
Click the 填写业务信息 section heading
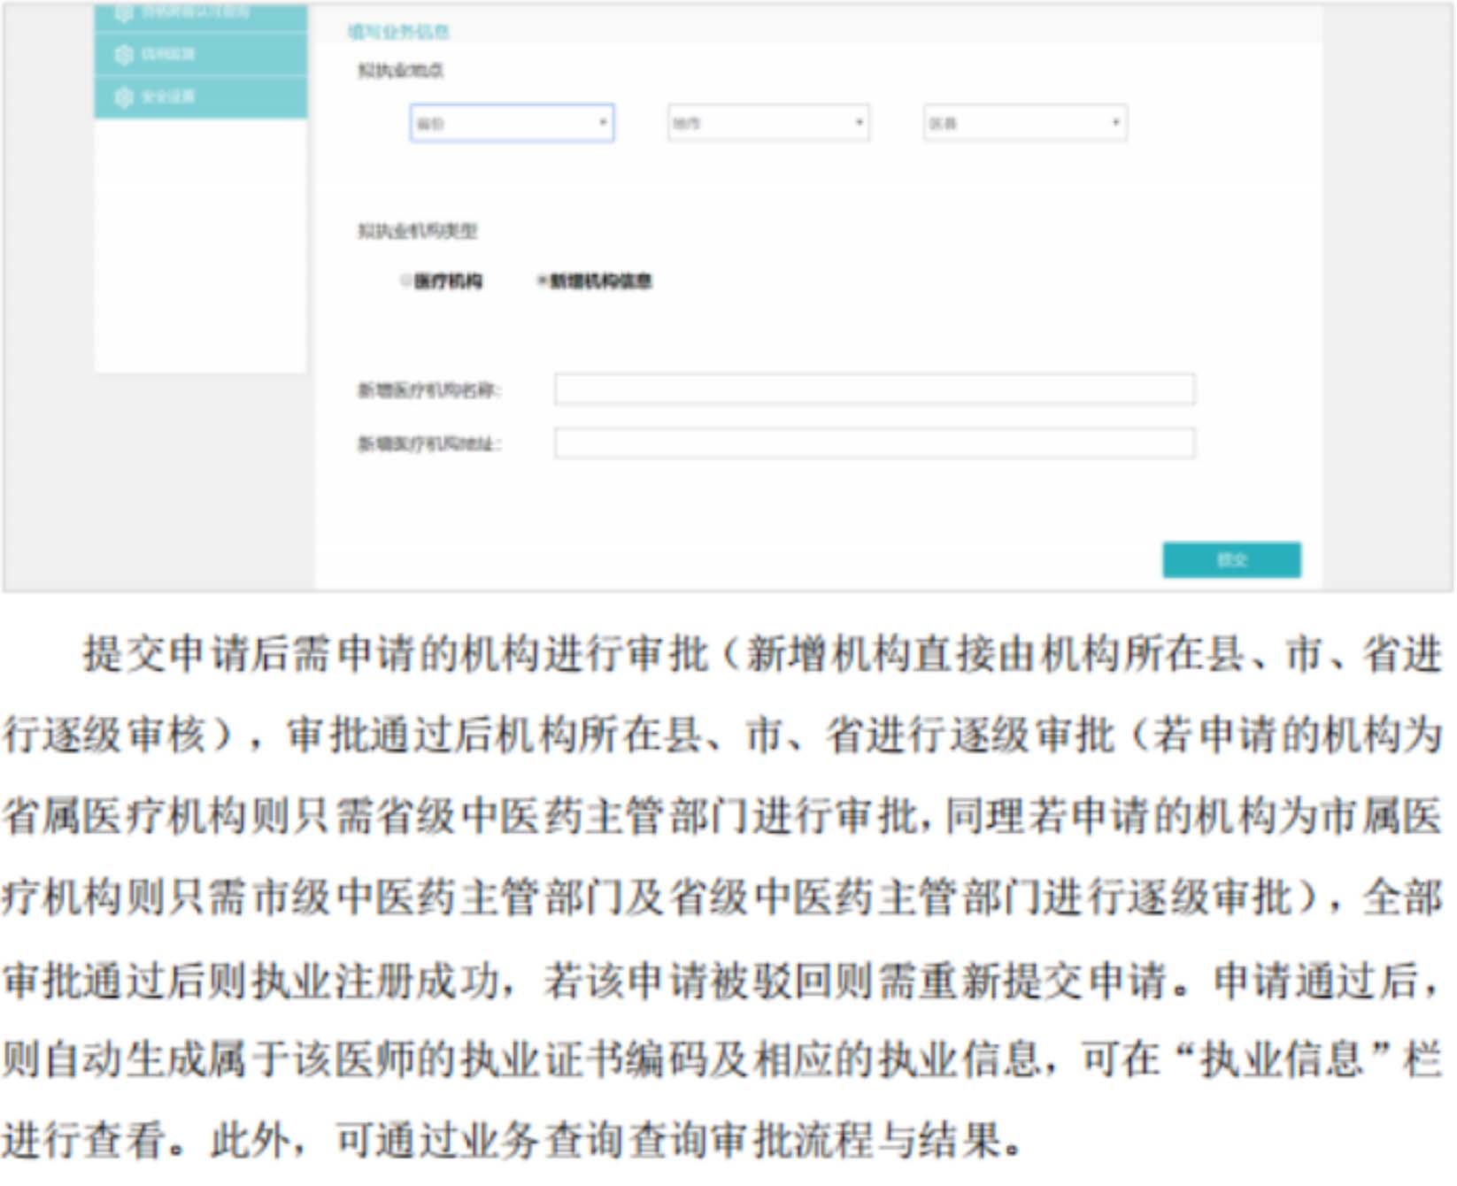tap(398, 33)
